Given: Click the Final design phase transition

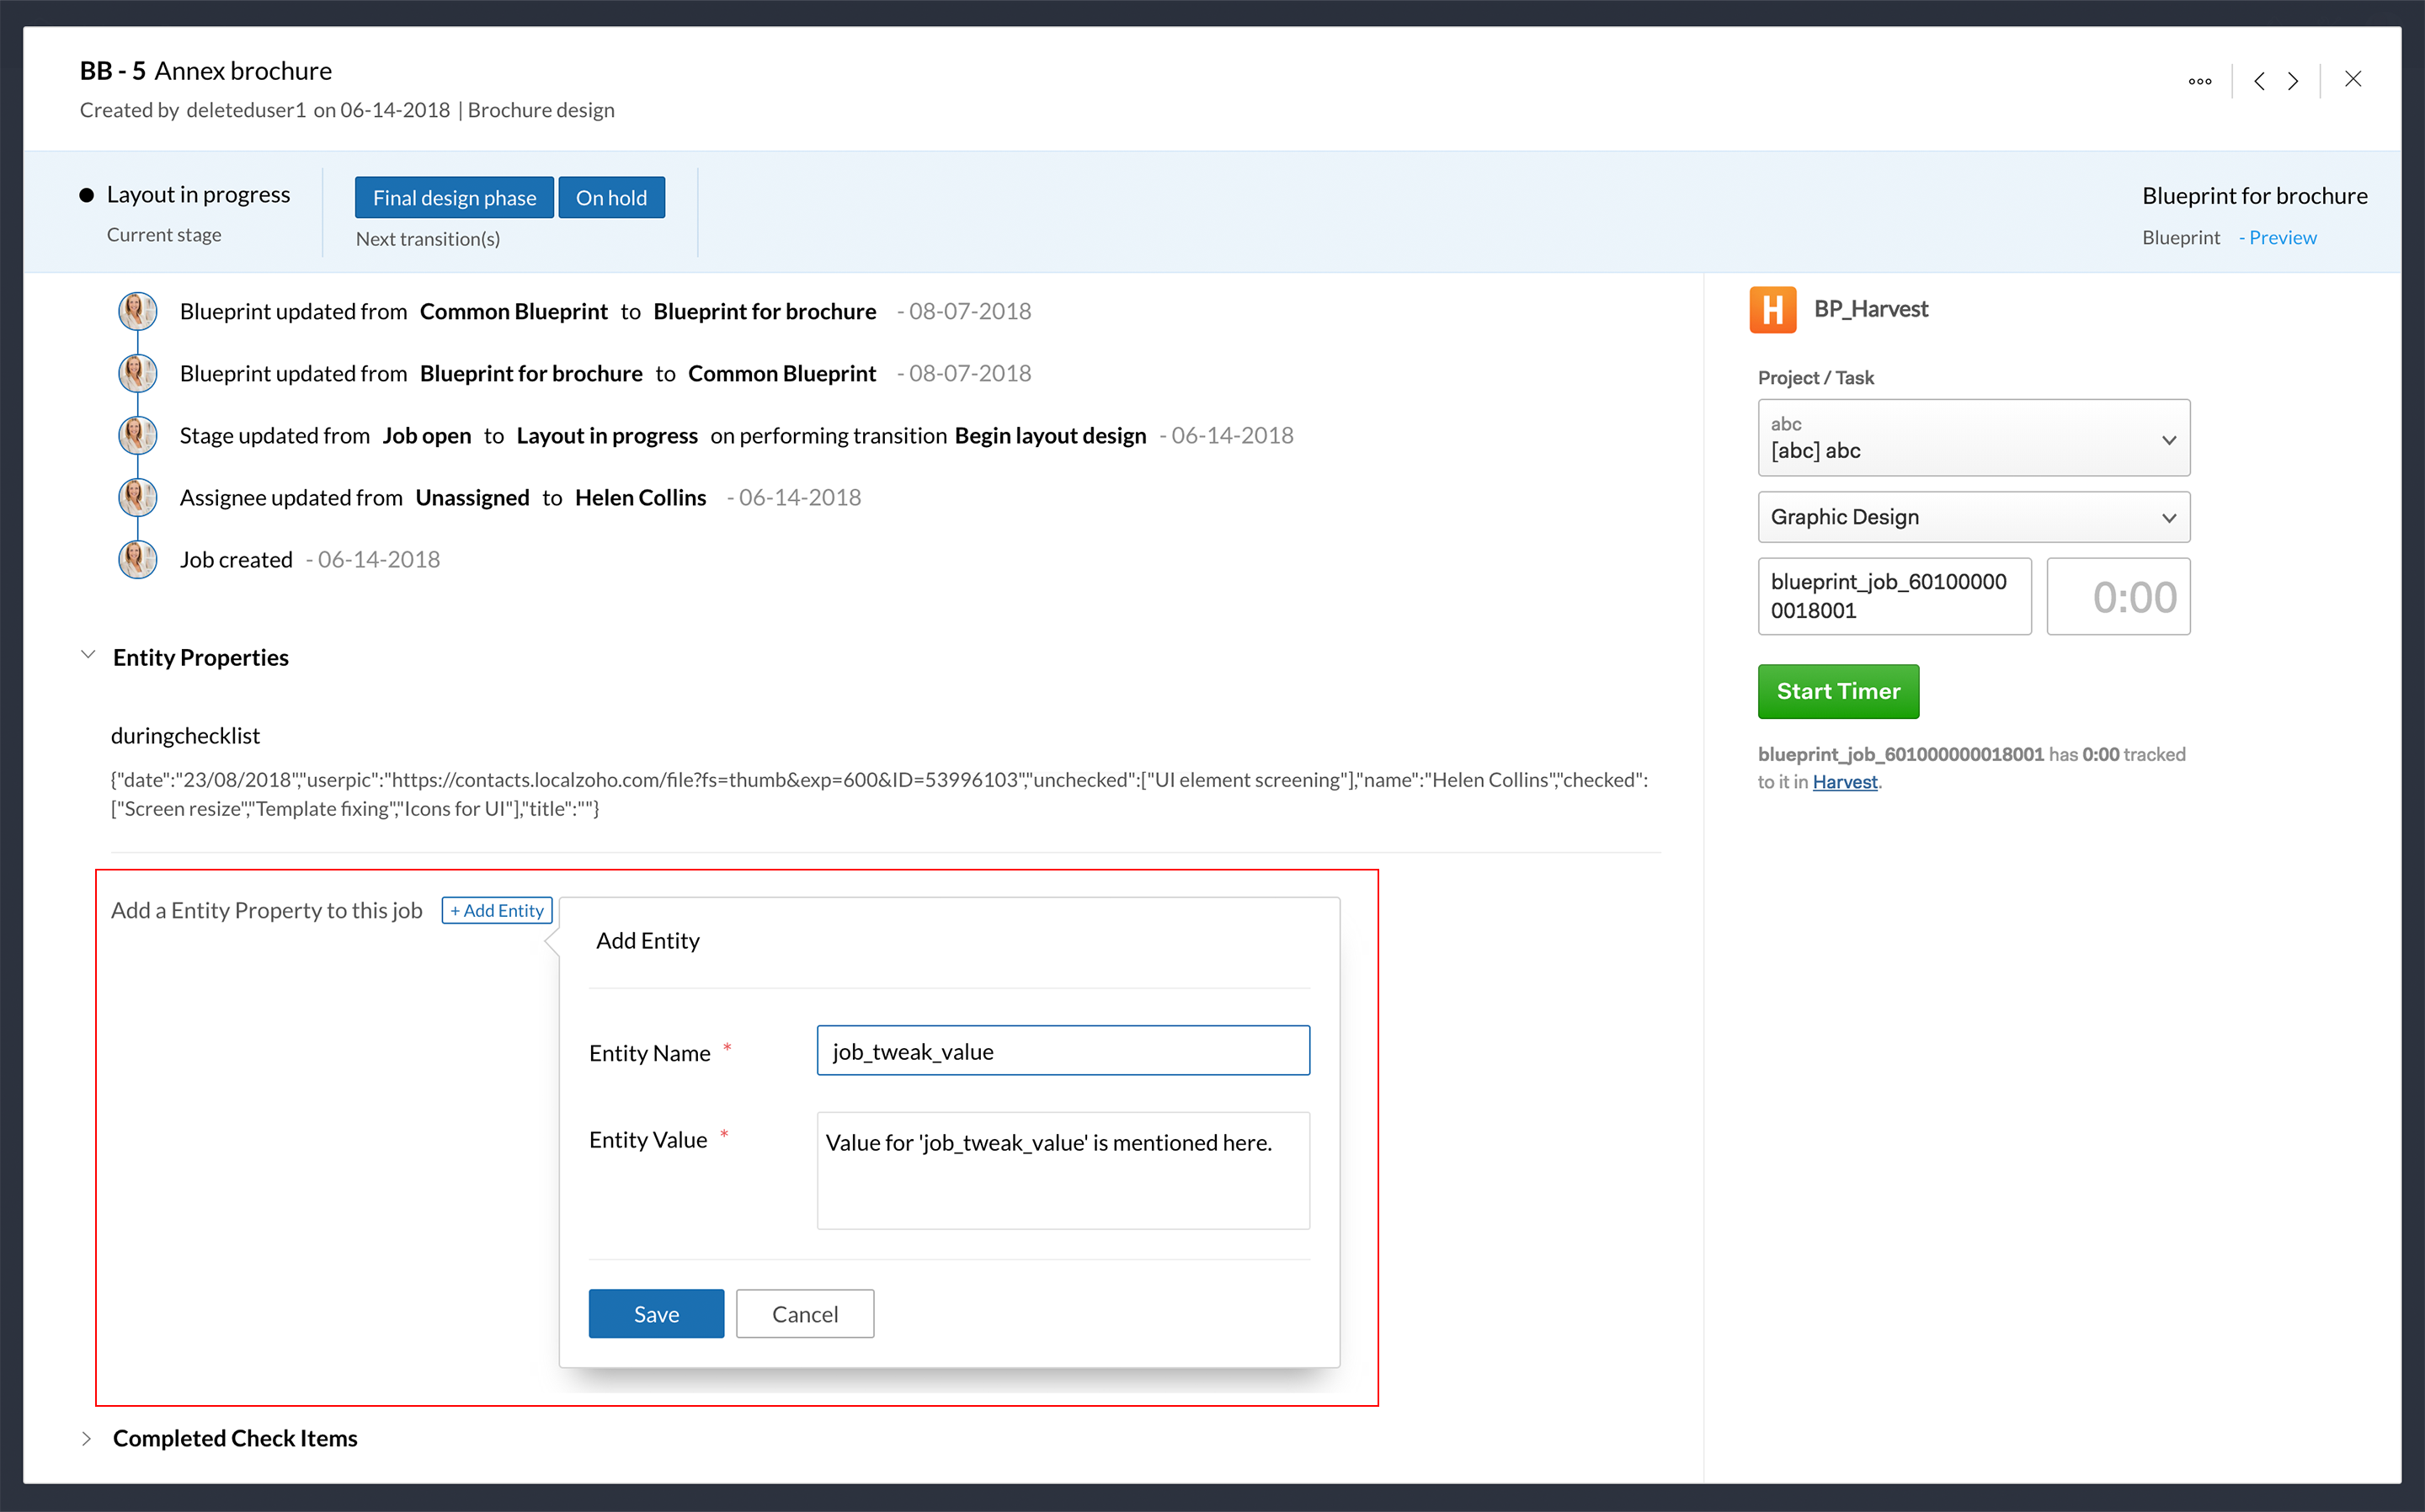Looking at the screenshot, I should coord(454,198).
